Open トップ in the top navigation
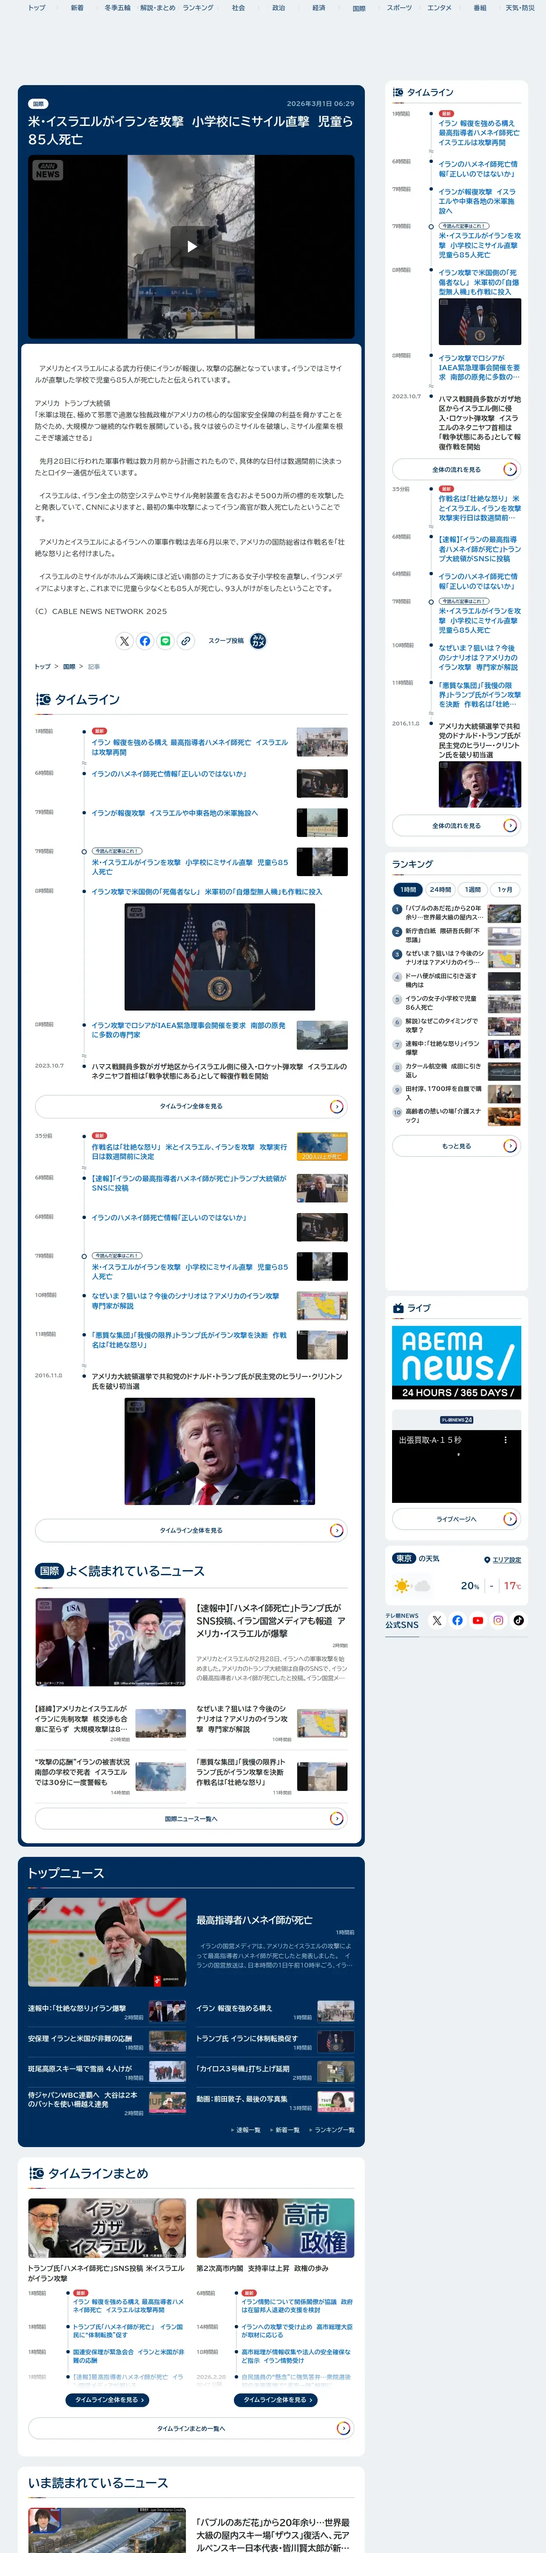This screenshot has height=2553, width=546. (37, 8)
